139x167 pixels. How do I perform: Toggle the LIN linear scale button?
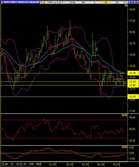[106, 2]
